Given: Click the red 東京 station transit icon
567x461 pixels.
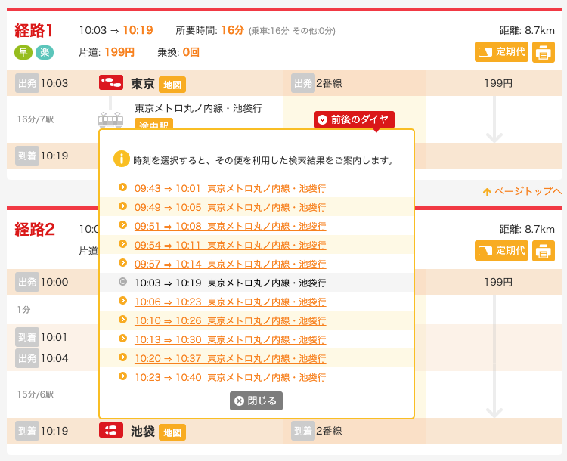Looking at the screenshot, I should 111,83.
